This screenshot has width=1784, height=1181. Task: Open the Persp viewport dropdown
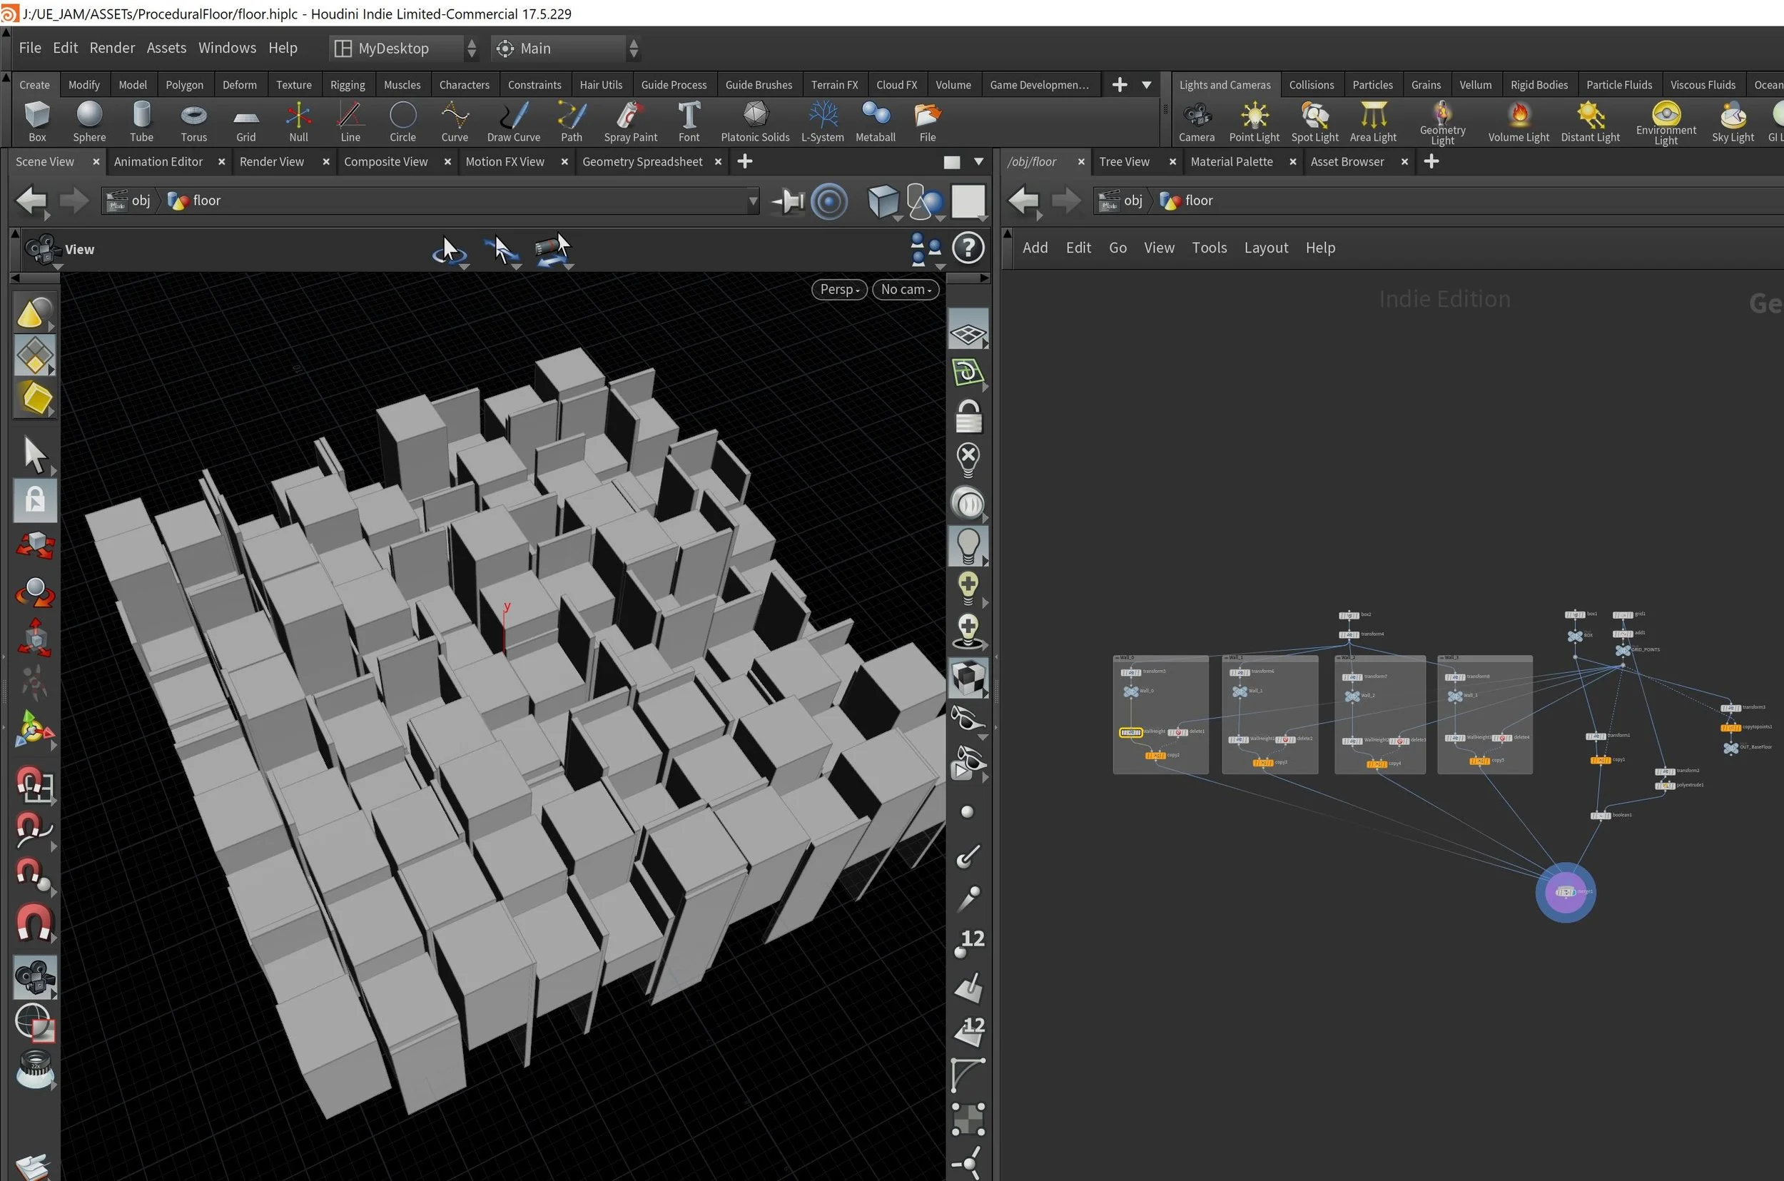[x=839, y=289]
